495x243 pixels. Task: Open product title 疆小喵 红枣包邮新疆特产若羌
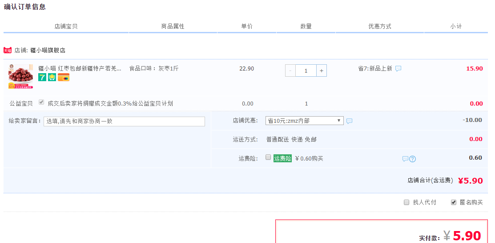tap(80, 69)
